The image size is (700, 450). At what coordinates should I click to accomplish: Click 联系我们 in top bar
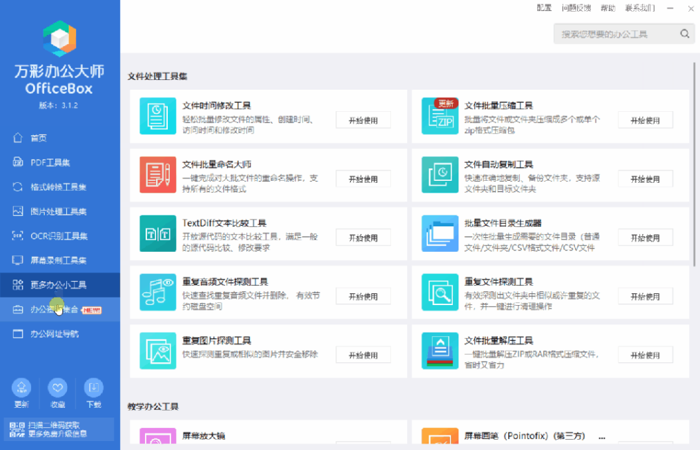click(x=640, y=8)
